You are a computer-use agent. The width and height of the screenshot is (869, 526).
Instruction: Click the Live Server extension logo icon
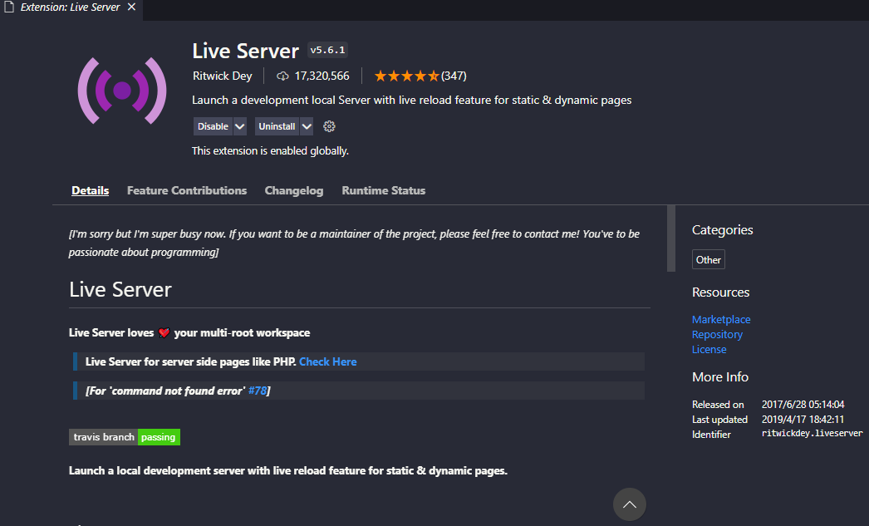pos(121,91)
